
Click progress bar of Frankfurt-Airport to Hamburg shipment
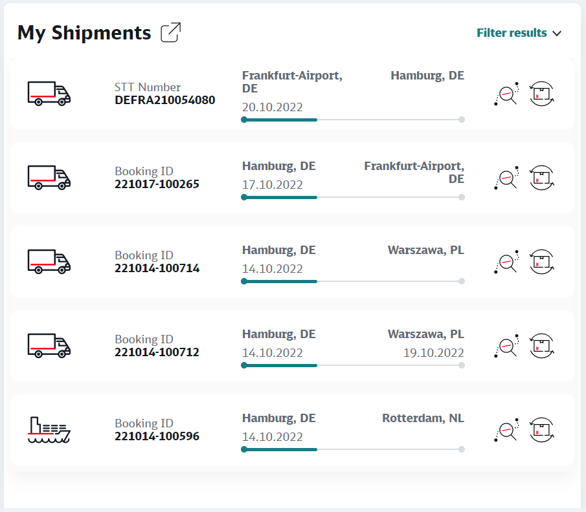click(x=353, y=120)
